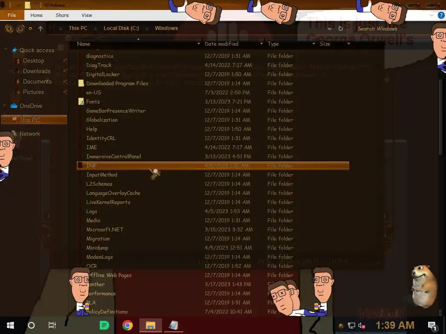Select the Minidump folder
This screenshot has height=334, width=446.
pyautogui.click(x=97, y=247)
